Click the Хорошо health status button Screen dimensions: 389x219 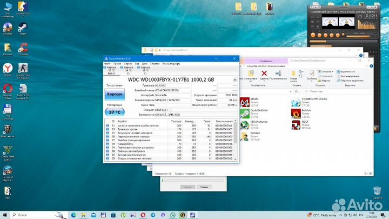coord(115,94)
